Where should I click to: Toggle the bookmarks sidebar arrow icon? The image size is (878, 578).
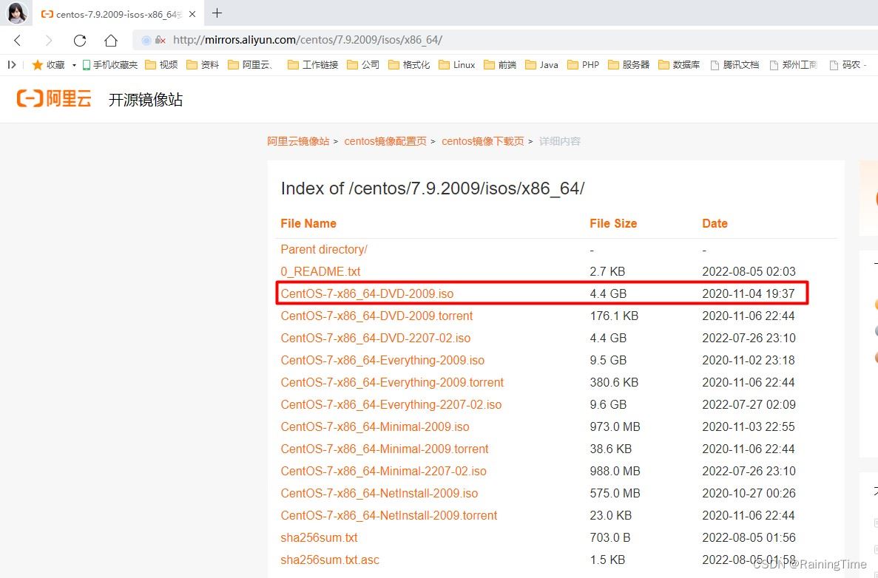[x=11, y=65]
